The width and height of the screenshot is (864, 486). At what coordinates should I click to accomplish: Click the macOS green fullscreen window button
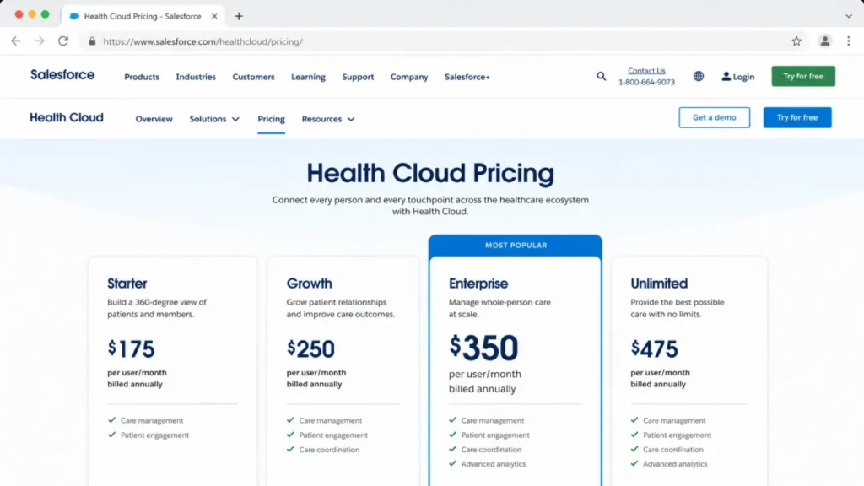46,14
